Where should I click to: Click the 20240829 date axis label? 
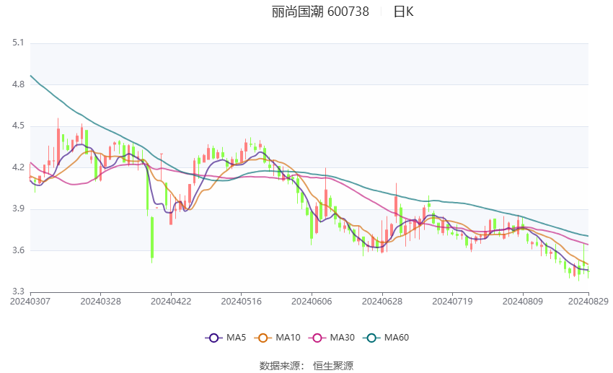coord(588,302)
